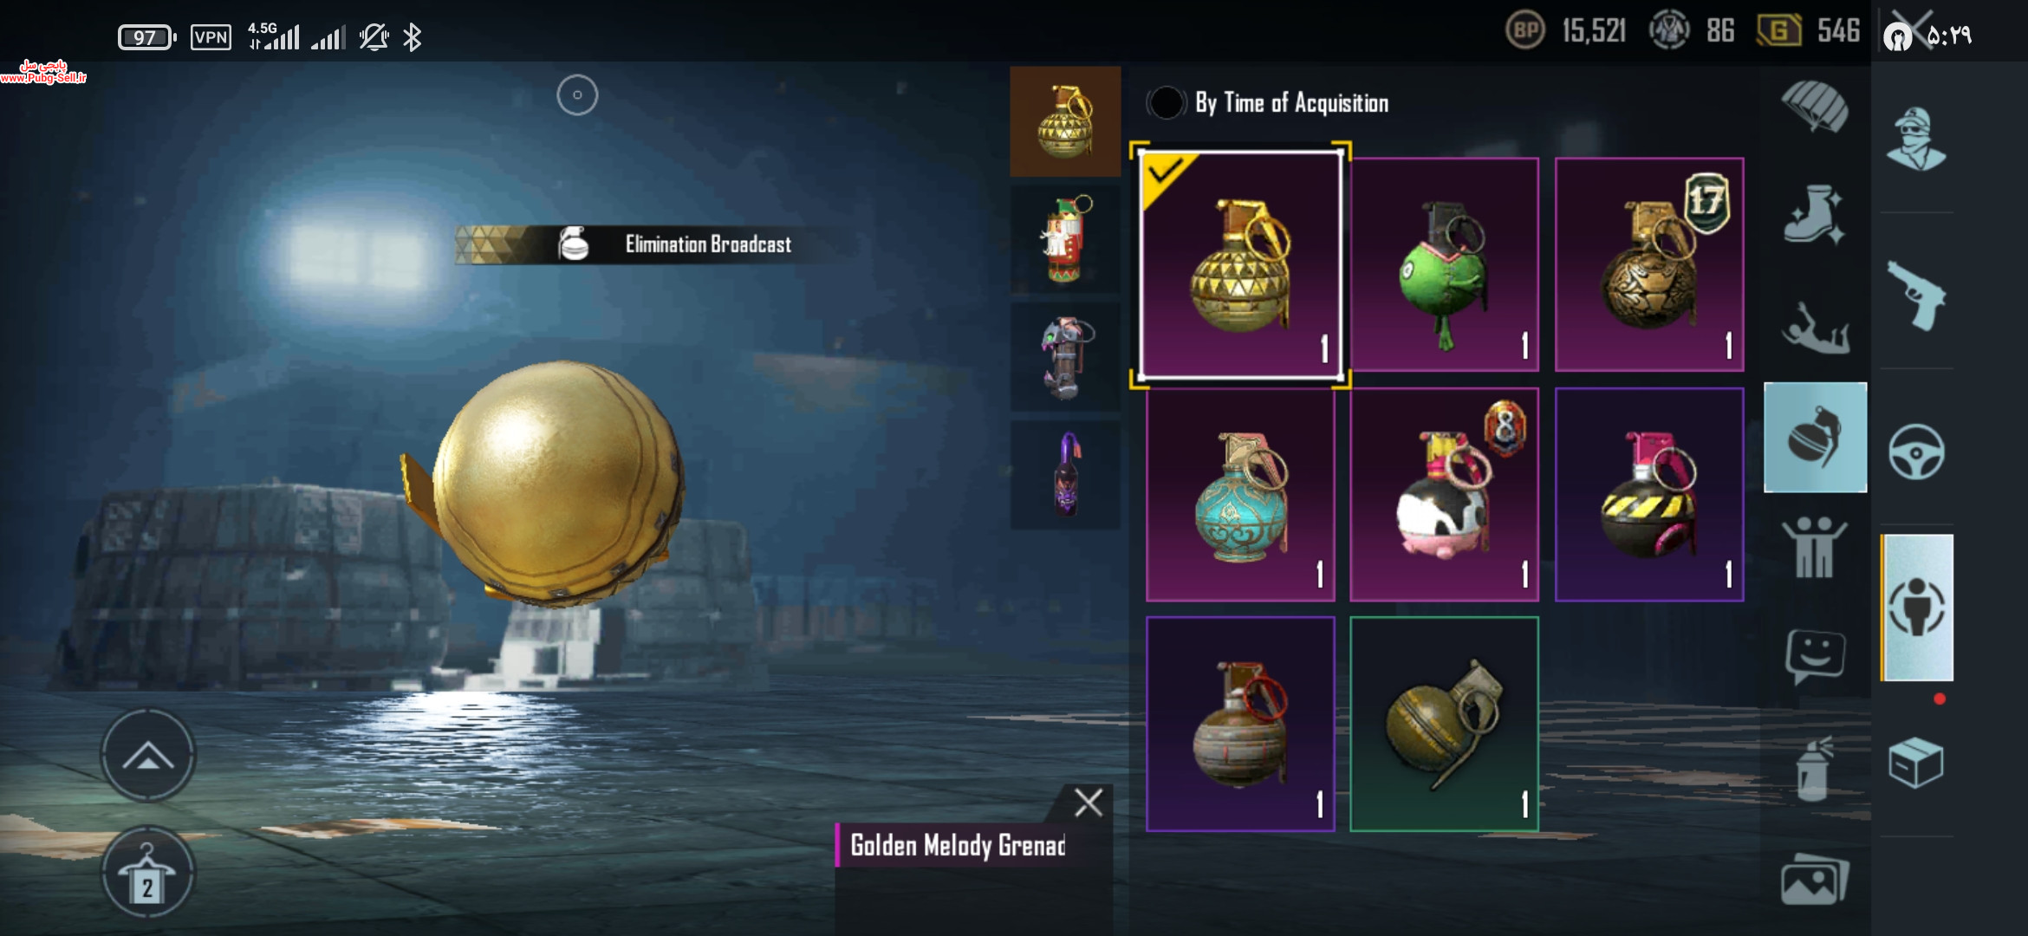This screenshot has height=936, width=2028.
Task: Toggle the circular view control above grenade
Action: 577,95
